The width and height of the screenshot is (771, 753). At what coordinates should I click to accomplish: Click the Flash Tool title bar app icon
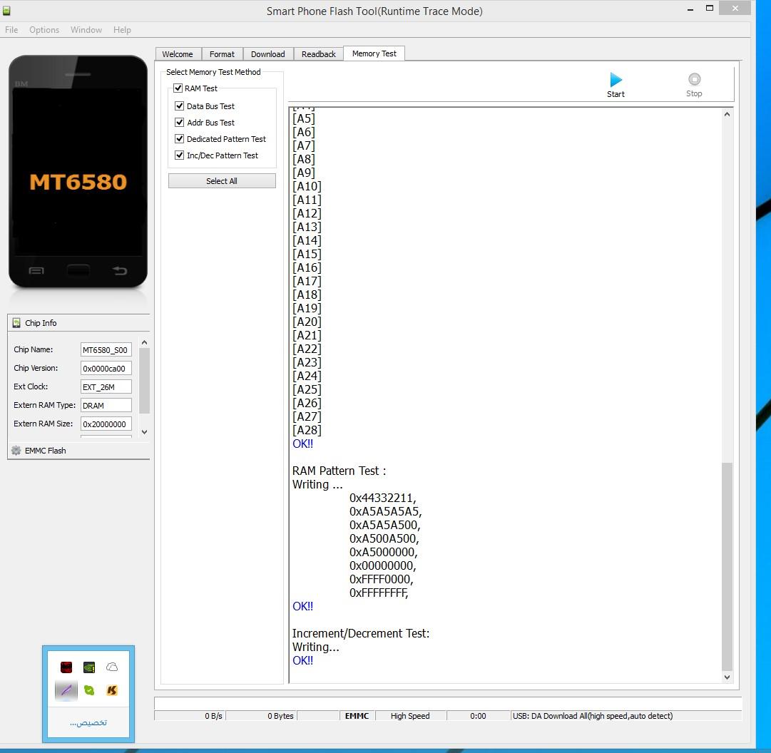coord(6,10)
